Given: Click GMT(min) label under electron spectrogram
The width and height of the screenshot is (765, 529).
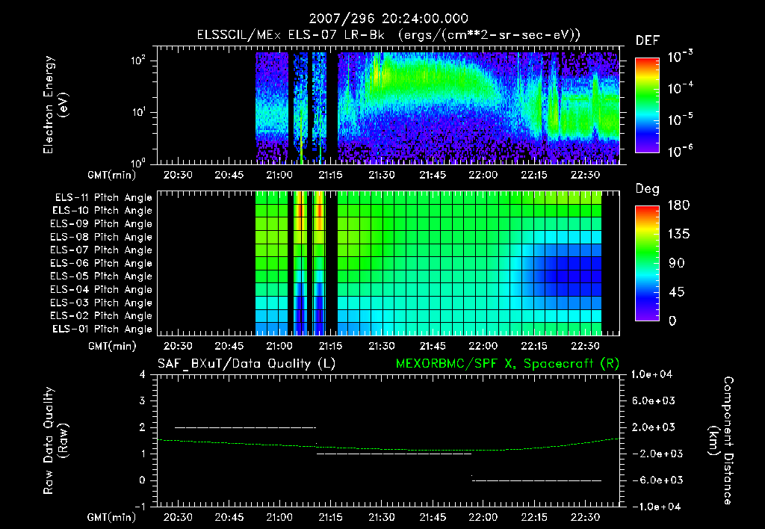Looking at the screenshot, I should coord(112,175).
